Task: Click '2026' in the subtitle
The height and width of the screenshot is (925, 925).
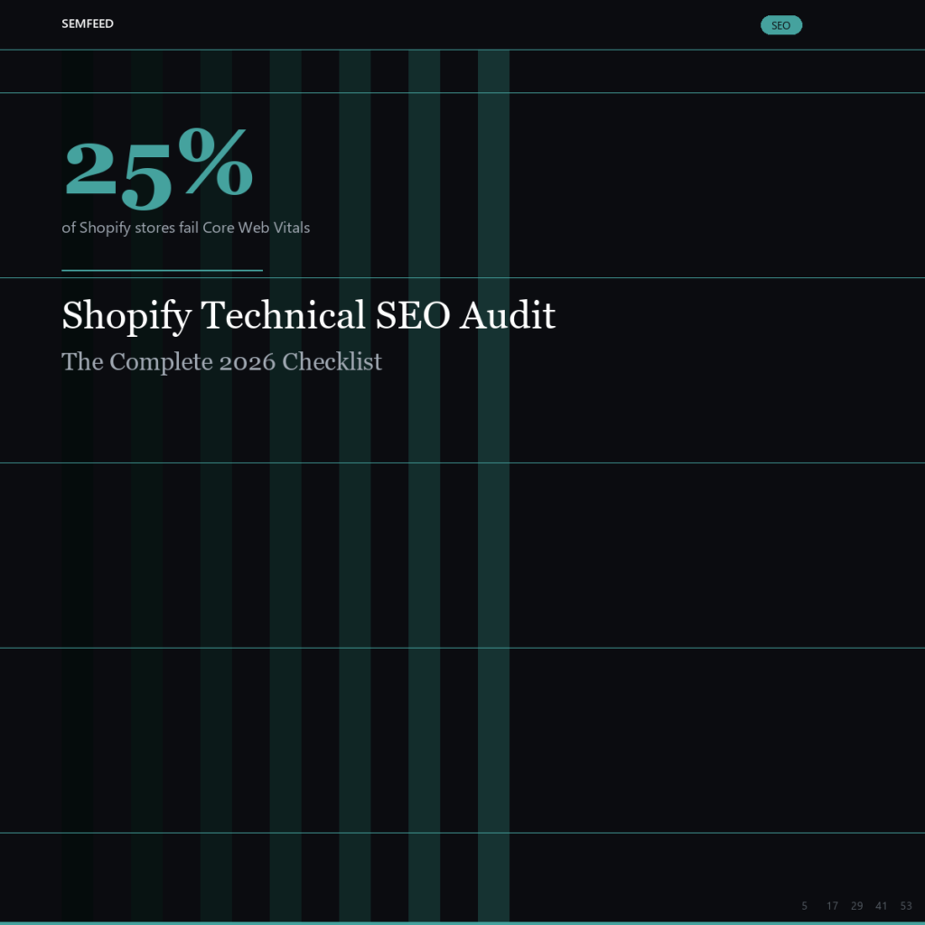Action: pyautogui.click(x=248, y=362)
